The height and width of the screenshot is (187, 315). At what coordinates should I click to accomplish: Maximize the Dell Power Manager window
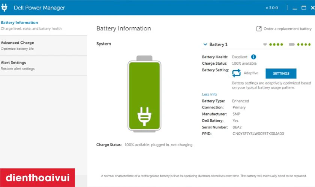pos(304,8)
